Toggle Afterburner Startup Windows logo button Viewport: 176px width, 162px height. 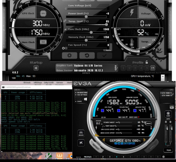[x=36, y=68]
